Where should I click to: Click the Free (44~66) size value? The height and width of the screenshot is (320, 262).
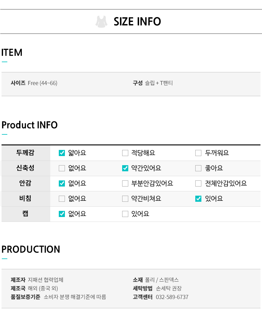(x=42, y=83)
